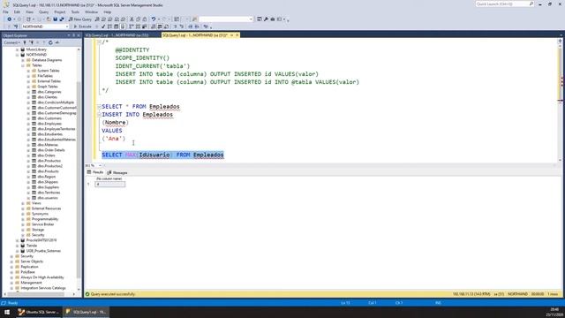565x318 pixels.
Task: Open the View menu
Action: pyautogui.click(x=29, y=11)
